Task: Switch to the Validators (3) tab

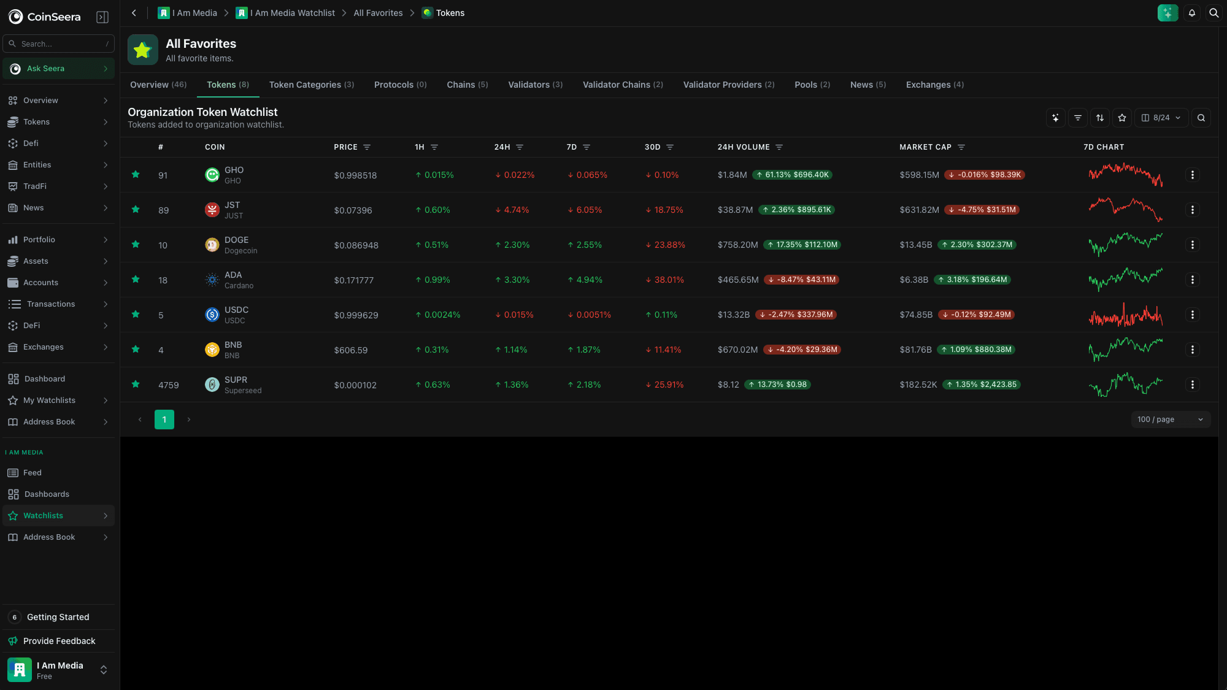Action: 535,85
